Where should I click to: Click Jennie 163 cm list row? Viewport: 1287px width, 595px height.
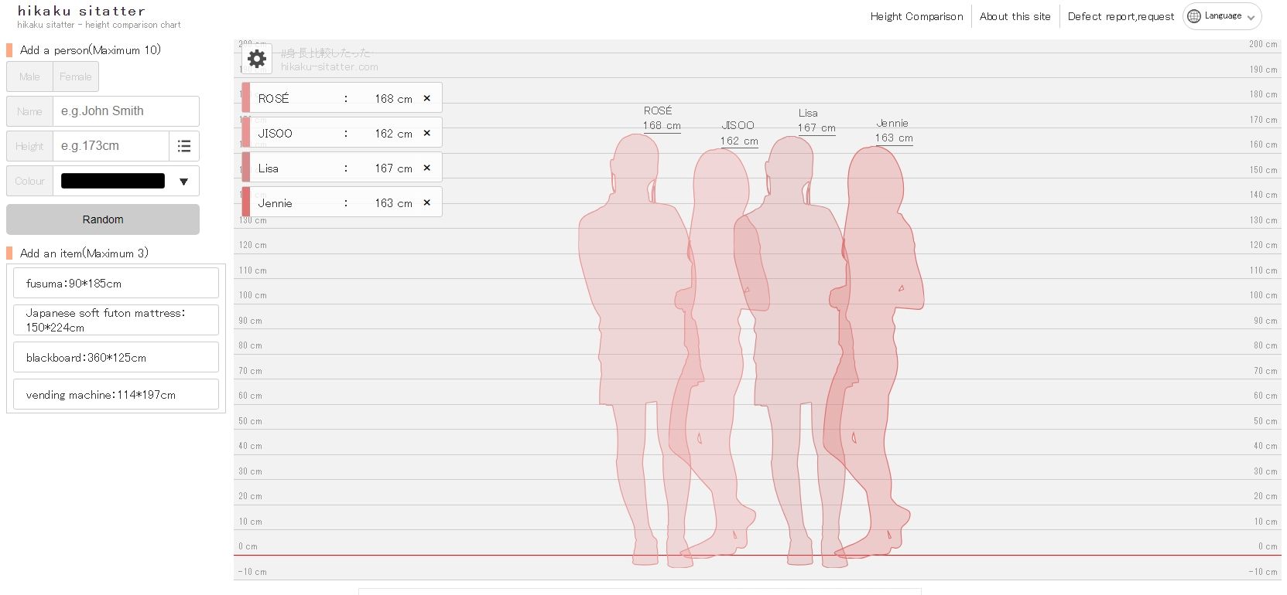click(x=342, y=202)
